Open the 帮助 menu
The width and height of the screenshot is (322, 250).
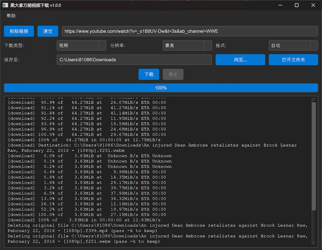[x=11, y=16]
